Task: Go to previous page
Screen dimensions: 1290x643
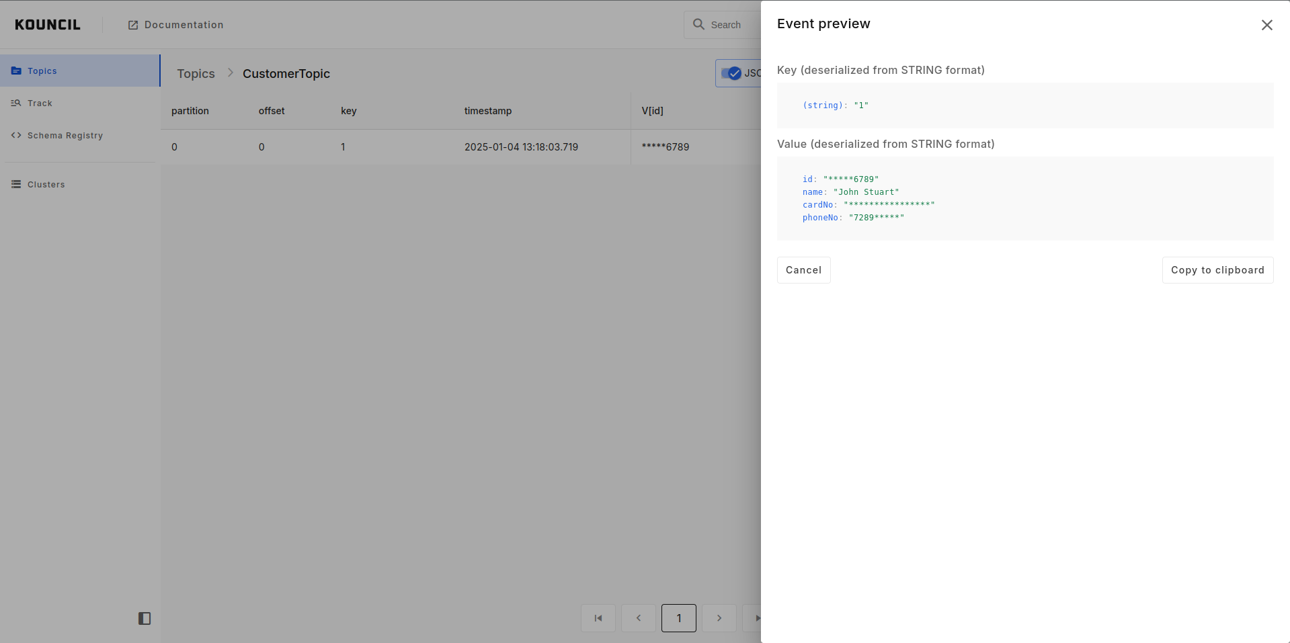Action: [x=639, y=618]
